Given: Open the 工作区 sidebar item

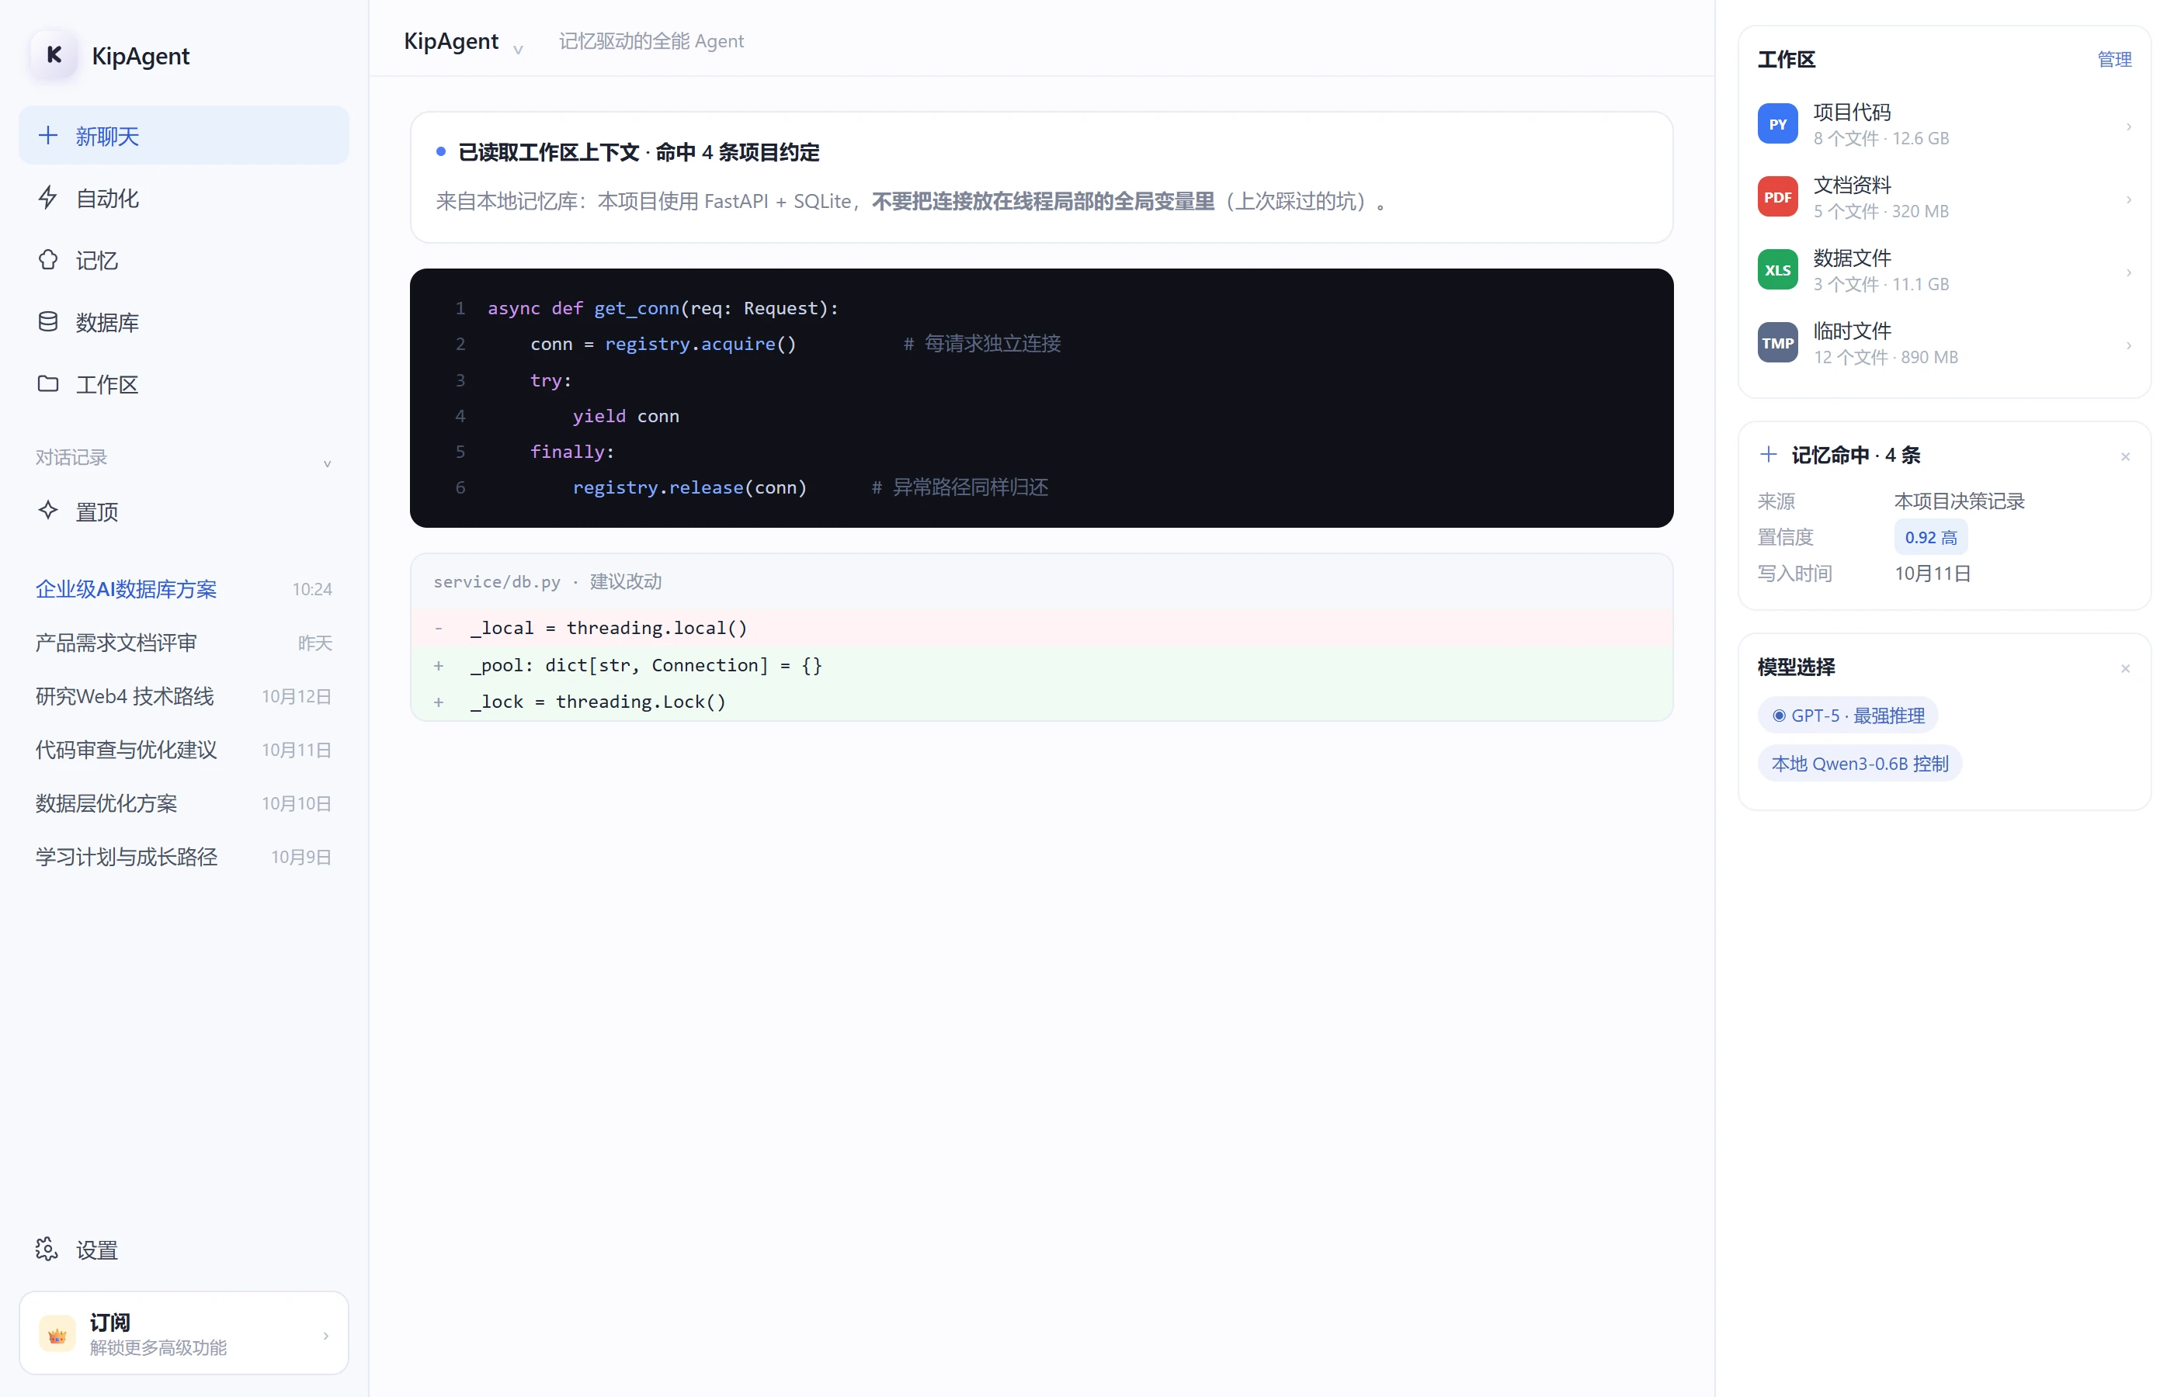Looking at the screenshot, I should [x=183, y=383].
